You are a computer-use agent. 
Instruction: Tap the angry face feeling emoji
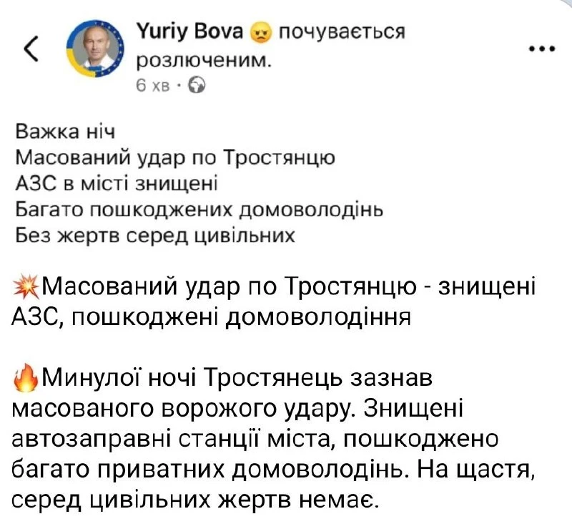[260, 33]
